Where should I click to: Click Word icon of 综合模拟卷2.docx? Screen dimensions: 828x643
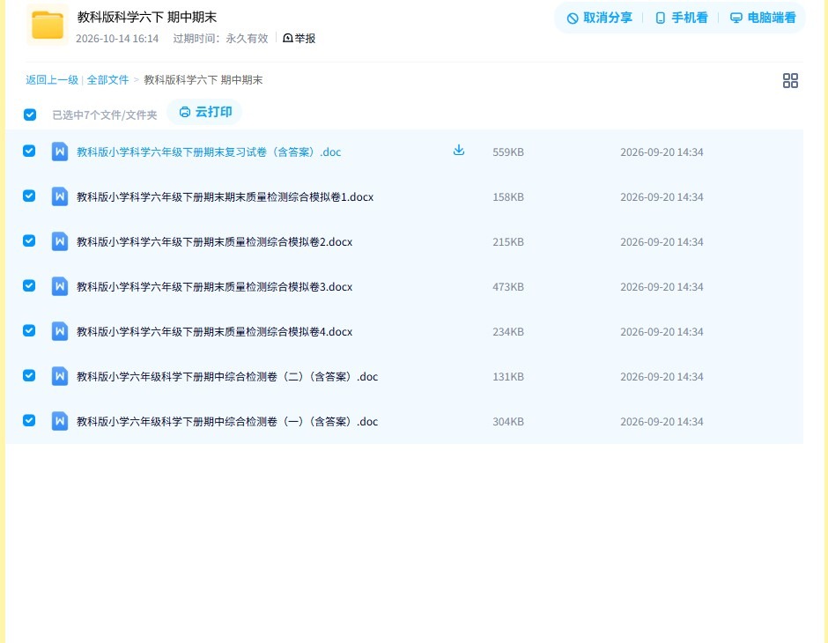click(x=60, y=241)
